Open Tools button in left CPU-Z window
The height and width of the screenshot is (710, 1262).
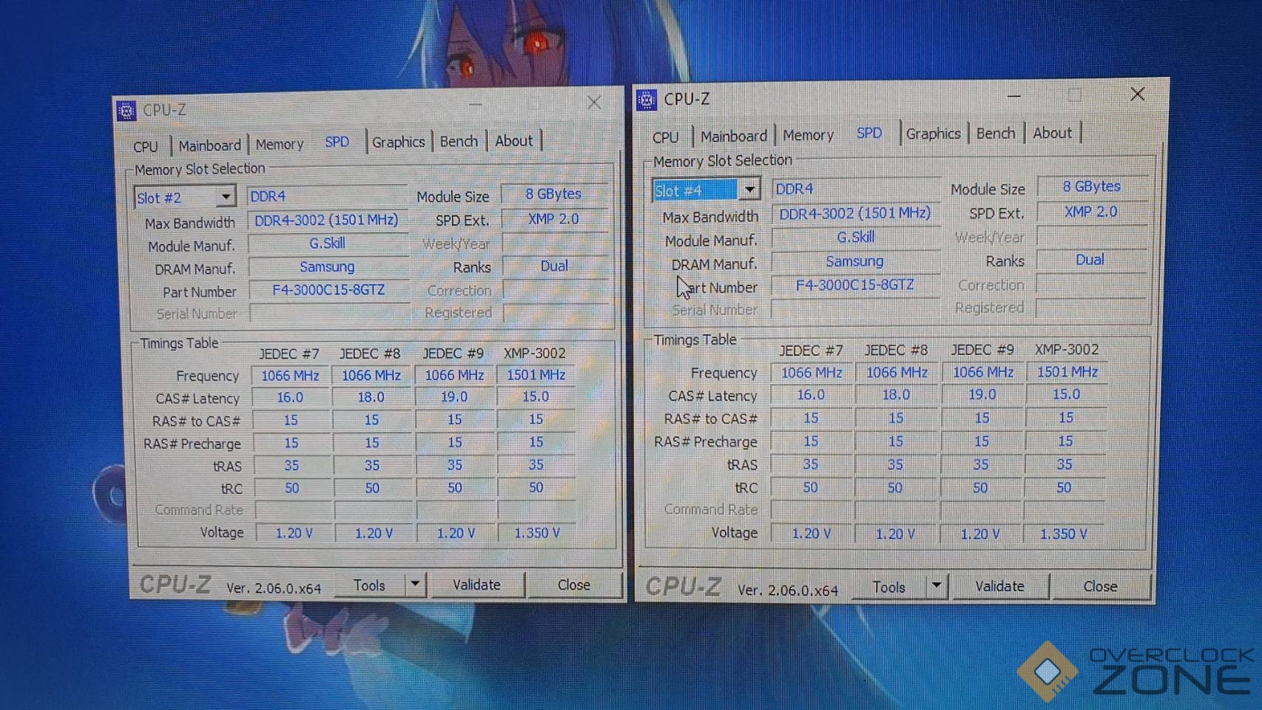[x=369, y=585]
